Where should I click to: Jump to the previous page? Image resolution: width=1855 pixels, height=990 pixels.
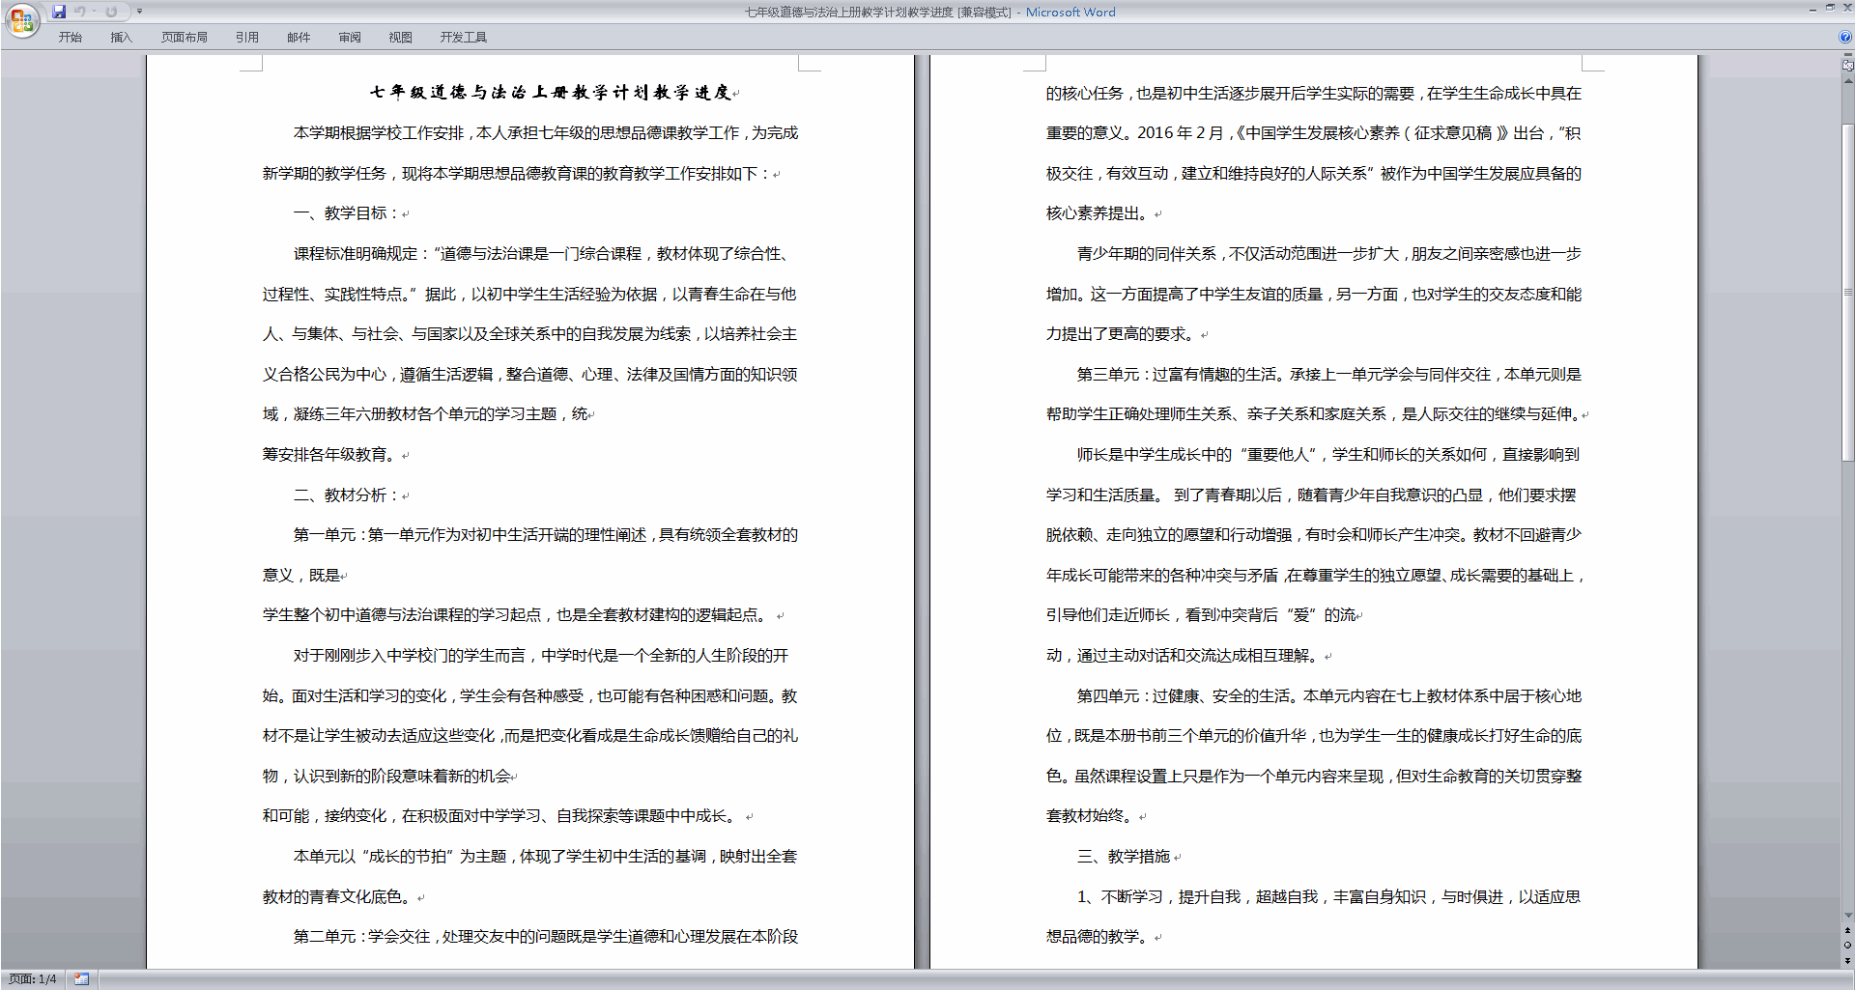coord(1848,931)
